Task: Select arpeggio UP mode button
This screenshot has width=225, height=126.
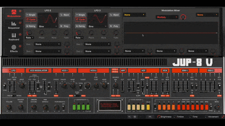Action: pyautogui.click(x=179, y=107)
